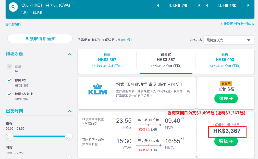
Task: Collapse the 出發時間 filter section
Action: (70, 111)
